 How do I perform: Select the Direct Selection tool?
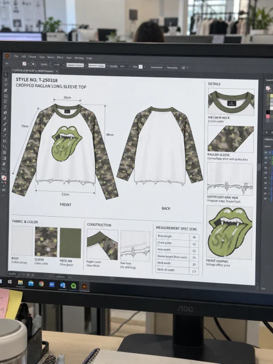tap(6, 80)
